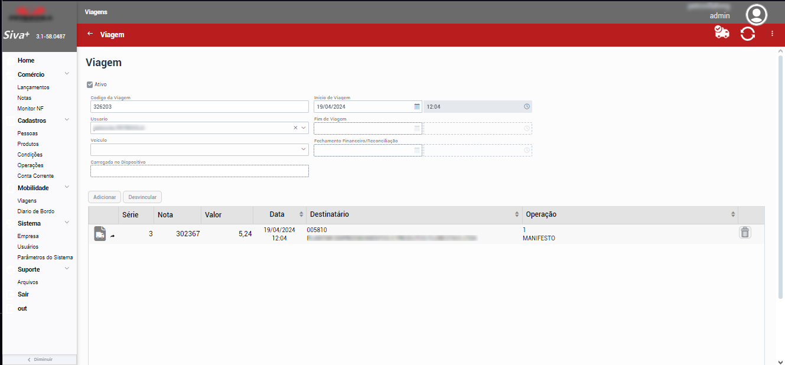The height and width of the screenshot is (365, 785).
Task: Sort the table by Data column
Action: point(301,214)
